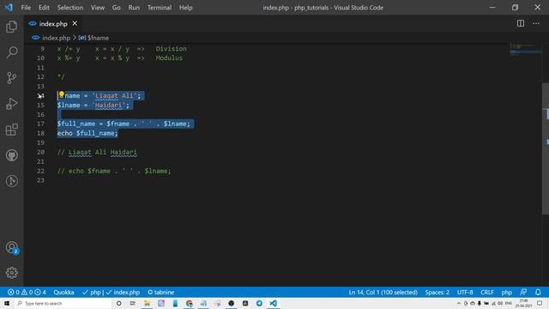This screenshot has width=549, height=309.
Task: Click the '$lname' variable on line 15
Action: click(69, 105)
